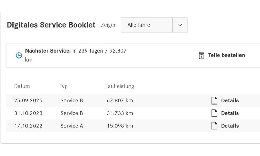Click the Digitales Service Booklet heading
The width and height of the screenshot is (260, 156).
51,25
